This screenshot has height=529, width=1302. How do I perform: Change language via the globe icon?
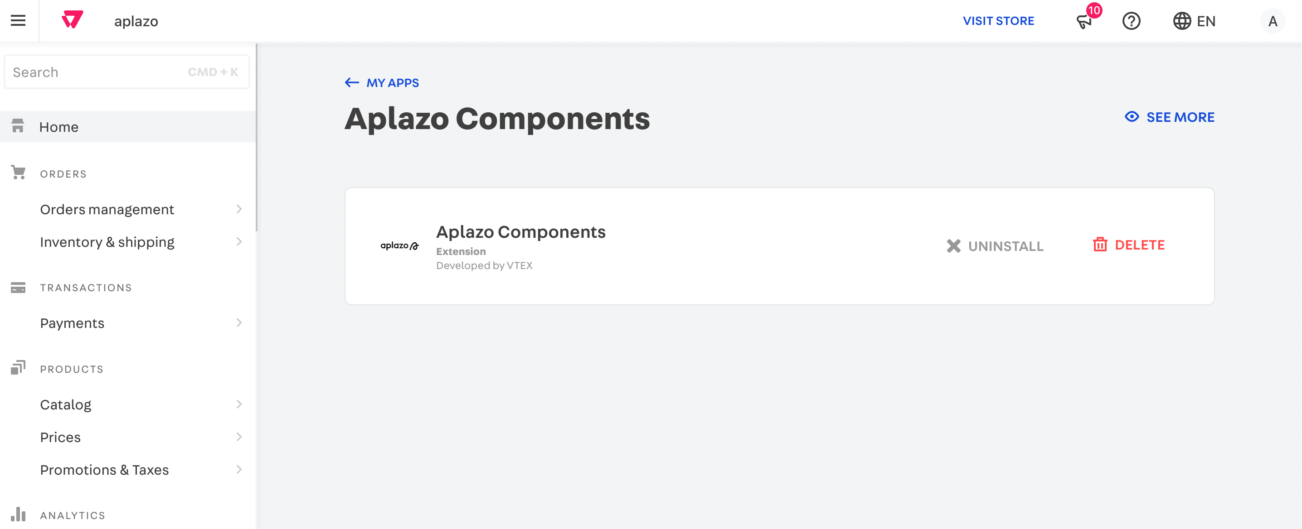click(x=1182, y=21)
